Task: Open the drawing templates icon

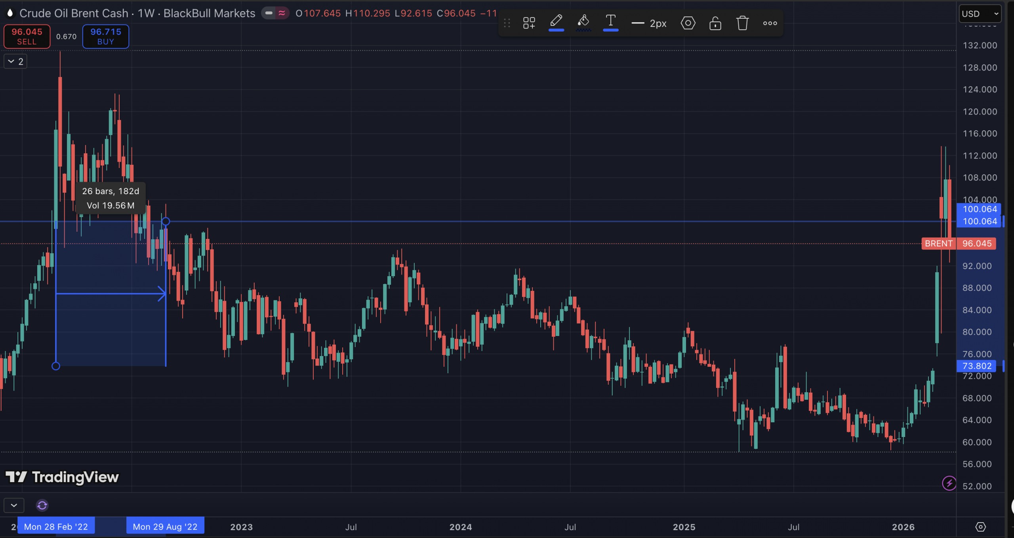Action: point(529,23)
